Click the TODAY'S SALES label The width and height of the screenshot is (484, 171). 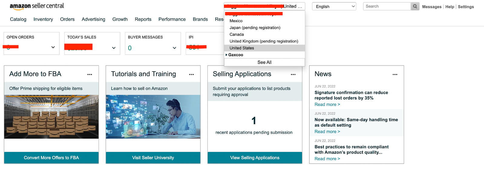click(x=82, y=37)
